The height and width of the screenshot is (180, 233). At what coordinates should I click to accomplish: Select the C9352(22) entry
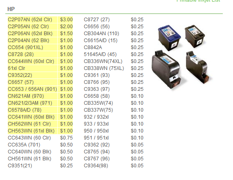coord(20,75)
